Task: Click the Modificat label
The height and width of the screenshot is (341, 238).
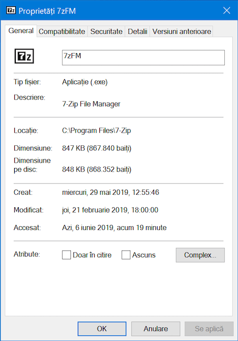Action: pos(28,210)
